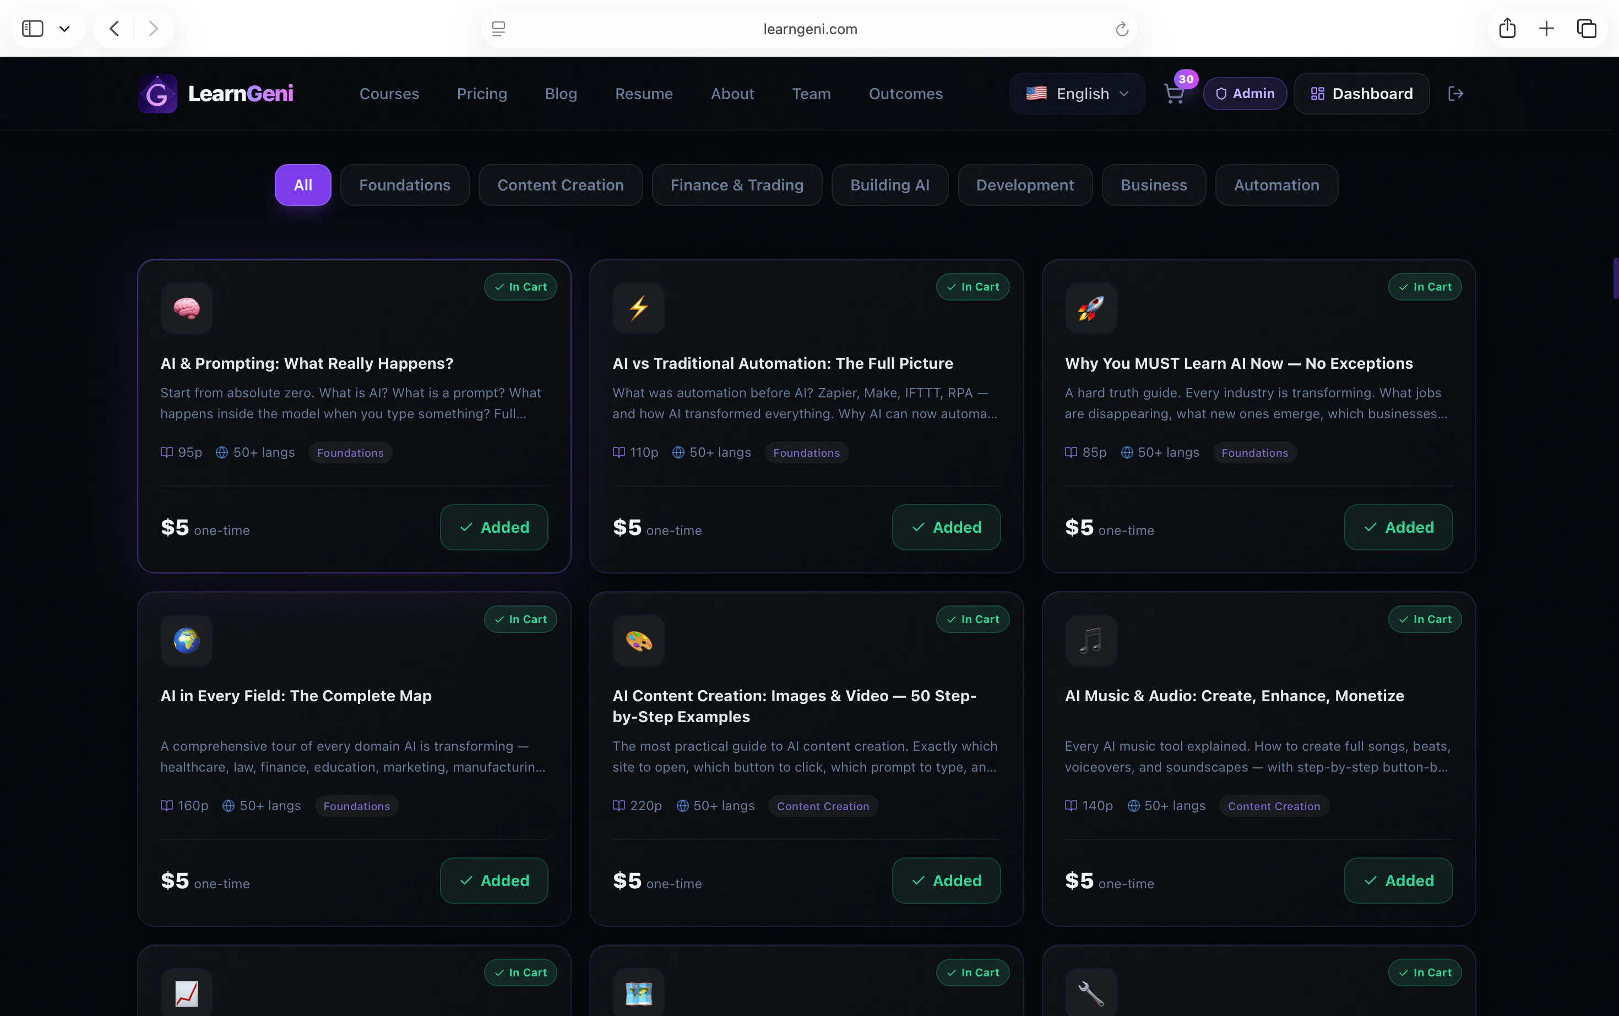Click In Cart badge on AI Content Creation card
The width and height of the screenshot is (1619, 1016).
pos(972,619)
